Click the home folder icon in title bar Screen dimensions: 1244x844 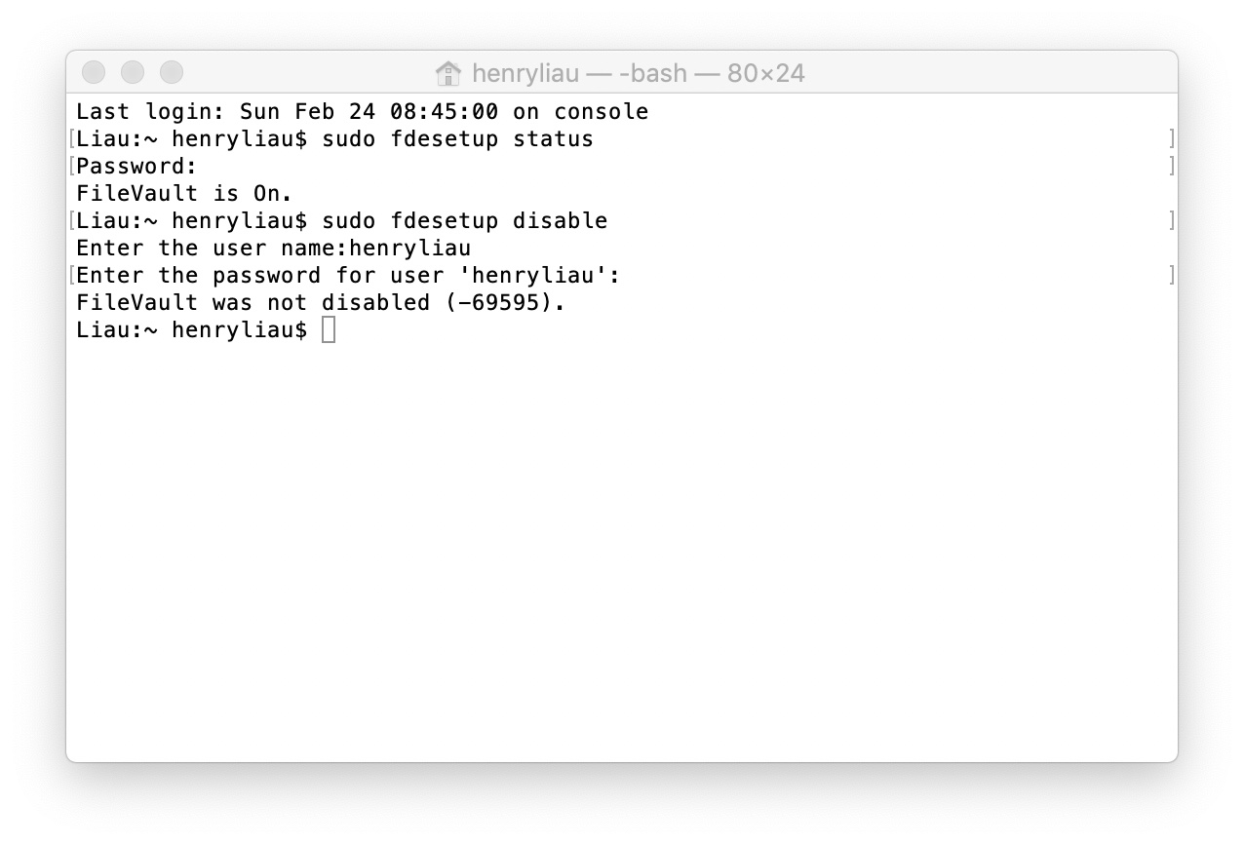[447, 73]
